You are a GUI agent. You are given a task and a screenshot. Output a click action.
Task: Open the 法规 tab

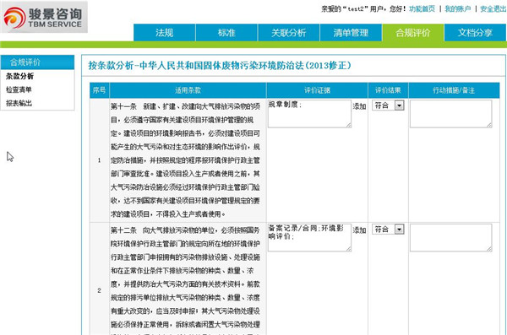164,33
